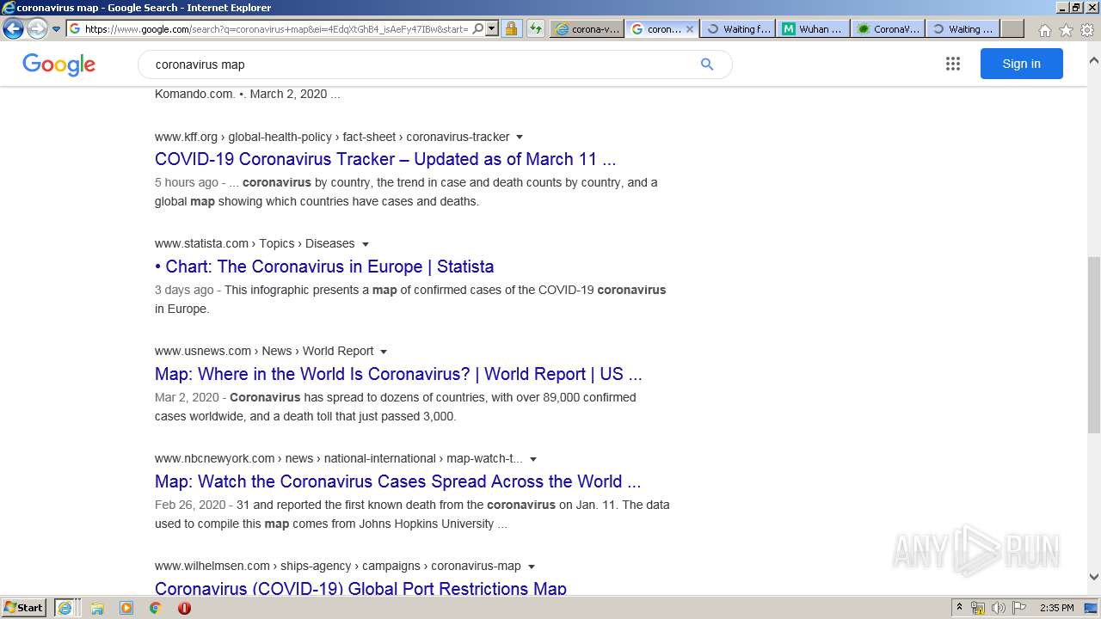This screenshot has width=1101, height=619.
Task: Switch to the first Waiting f... tab
Action: (x=738, y=28)
